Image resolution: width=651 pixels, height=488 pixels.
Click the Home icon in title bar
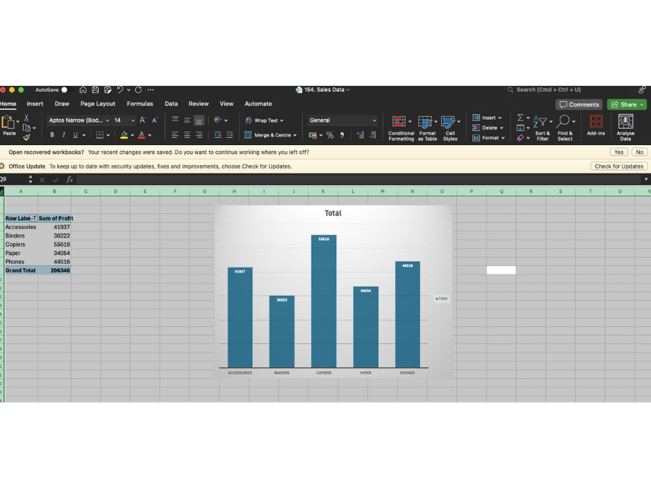coord(83,90)
